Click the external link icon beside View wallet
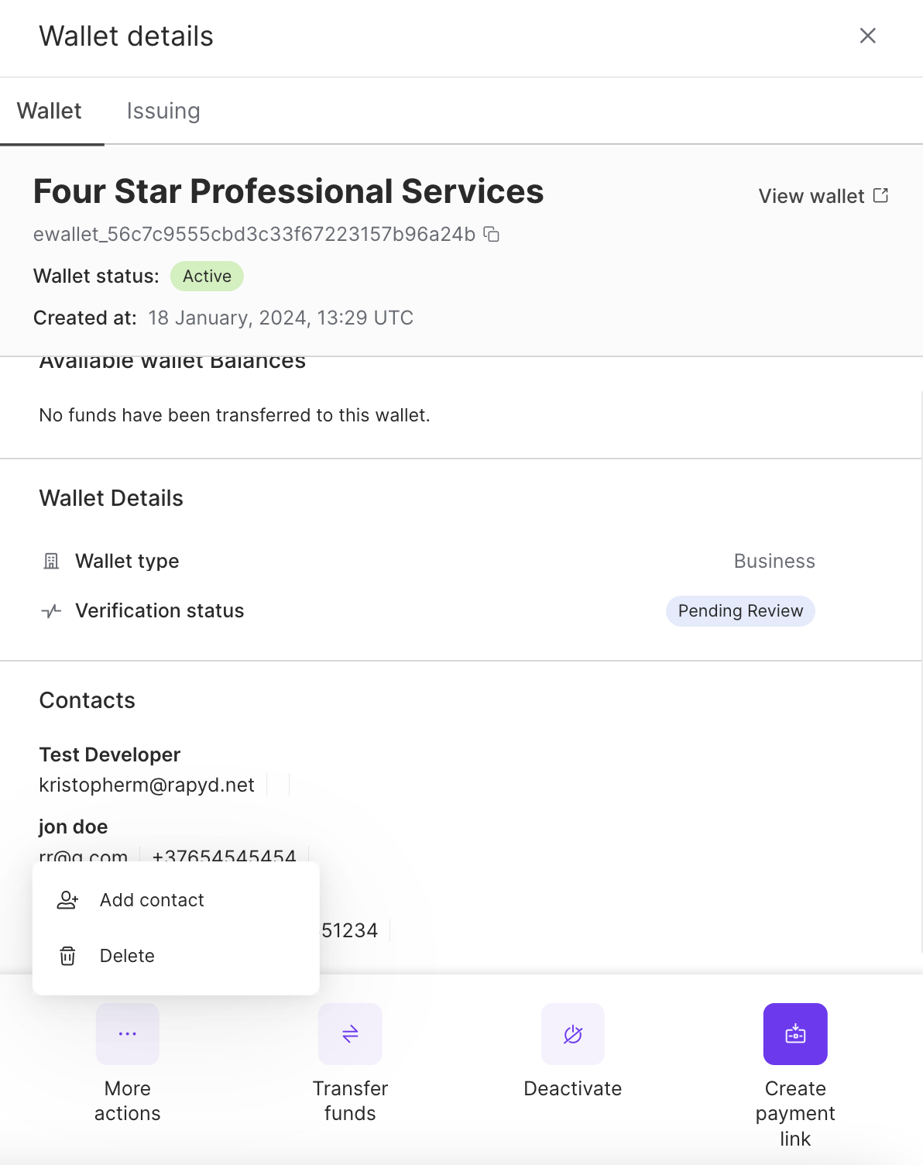Viewport: 923px width, 1165px height. coord(880,195)
